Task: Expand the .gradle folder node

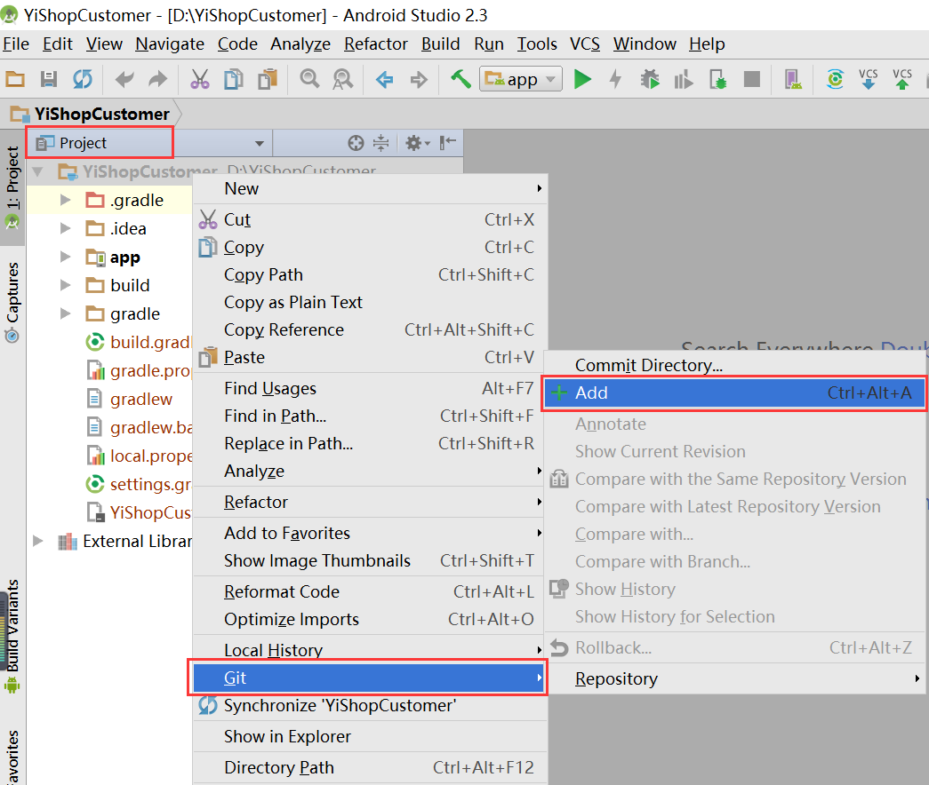Action: 65,201
